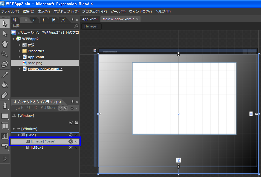The height and width of the screenshot is (177, 261).
Task: Open the ファイル(F) menu
Action: [x=10, y=11]
